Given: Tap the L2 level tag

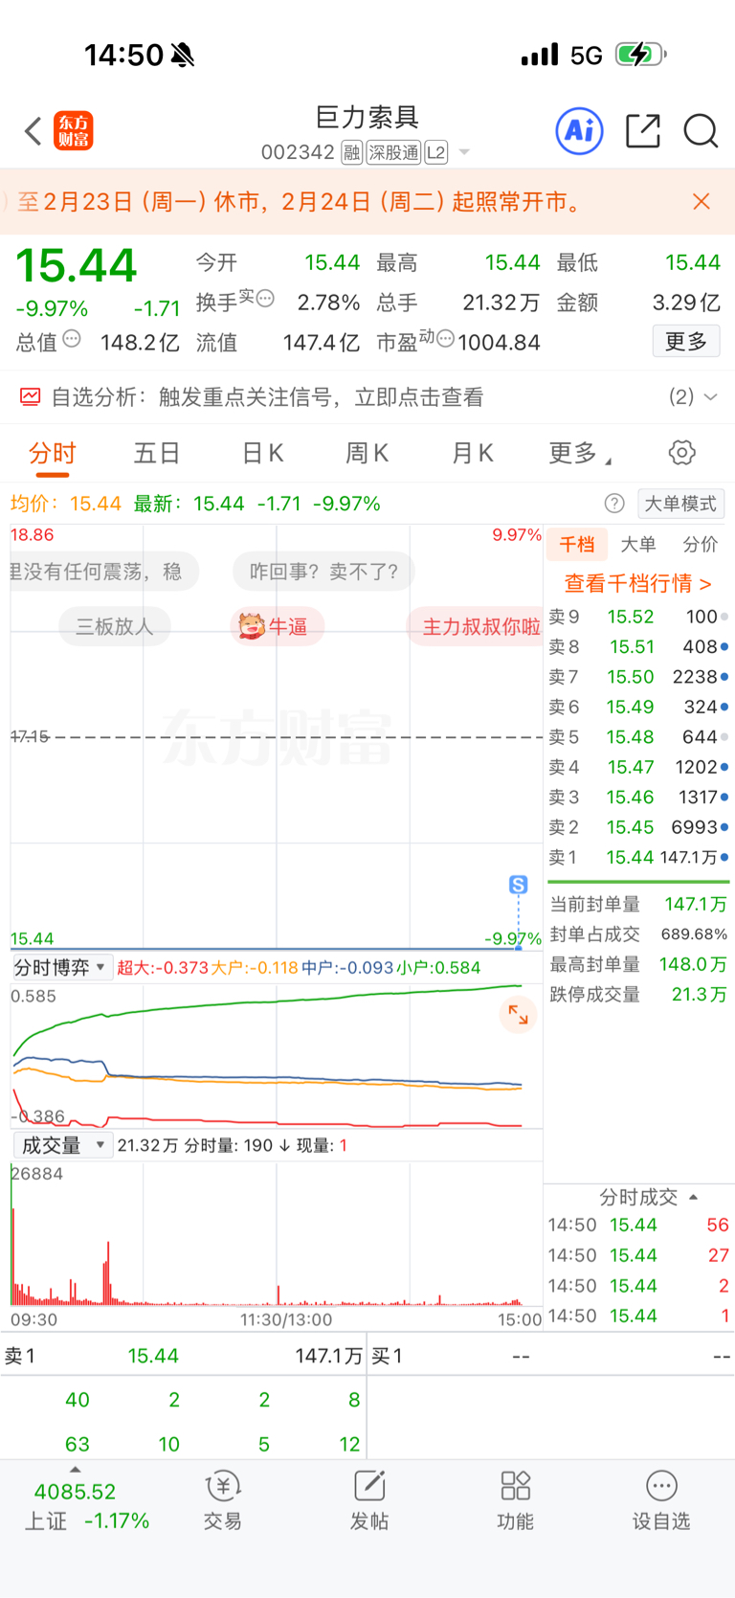Looking at the screenshot, I should click(x=435, y=152).
